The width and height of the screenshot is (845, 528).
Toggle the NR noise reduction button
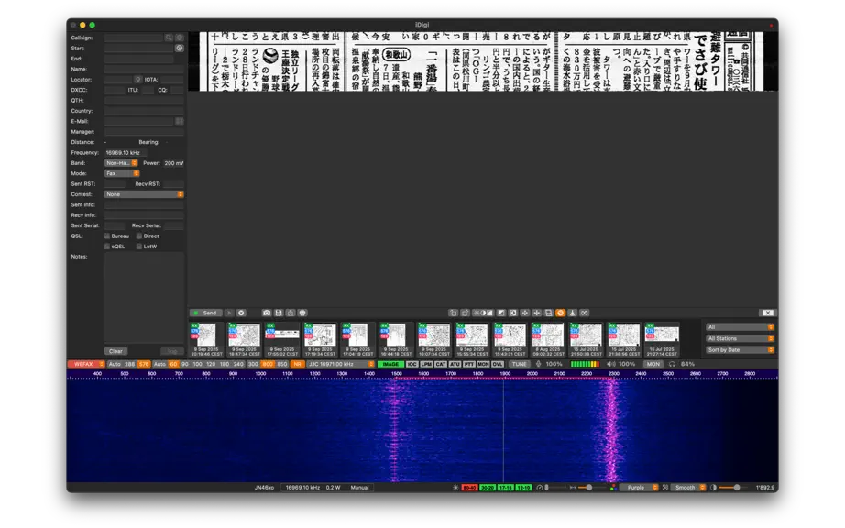[x=298, y=364]
